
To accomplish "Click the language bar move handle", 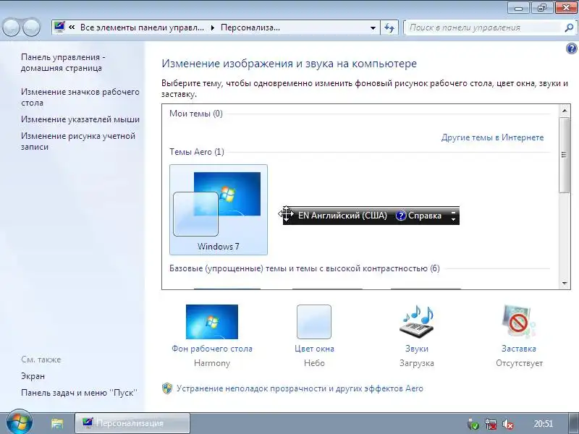I will pyautogui.click(x=286, y=214).
